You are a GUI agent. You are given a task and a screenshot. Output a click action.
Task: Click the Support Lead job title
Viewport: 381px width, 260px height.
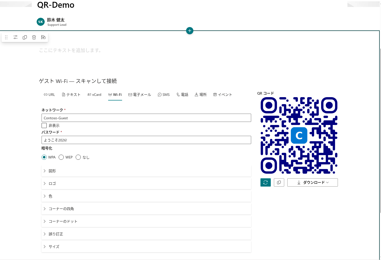point(57,25)
